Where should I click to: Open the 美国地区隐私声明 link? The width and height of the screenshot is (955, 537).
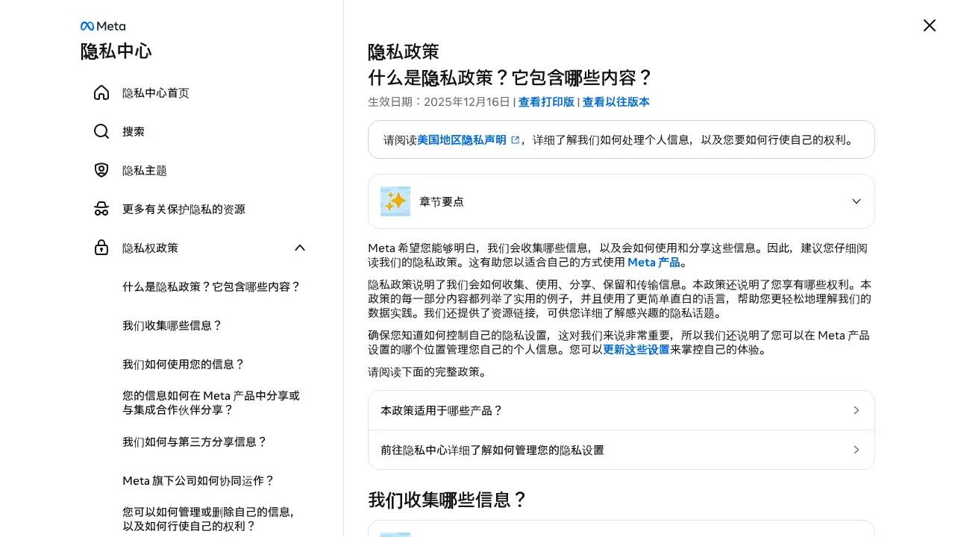[x=462, y=139]
